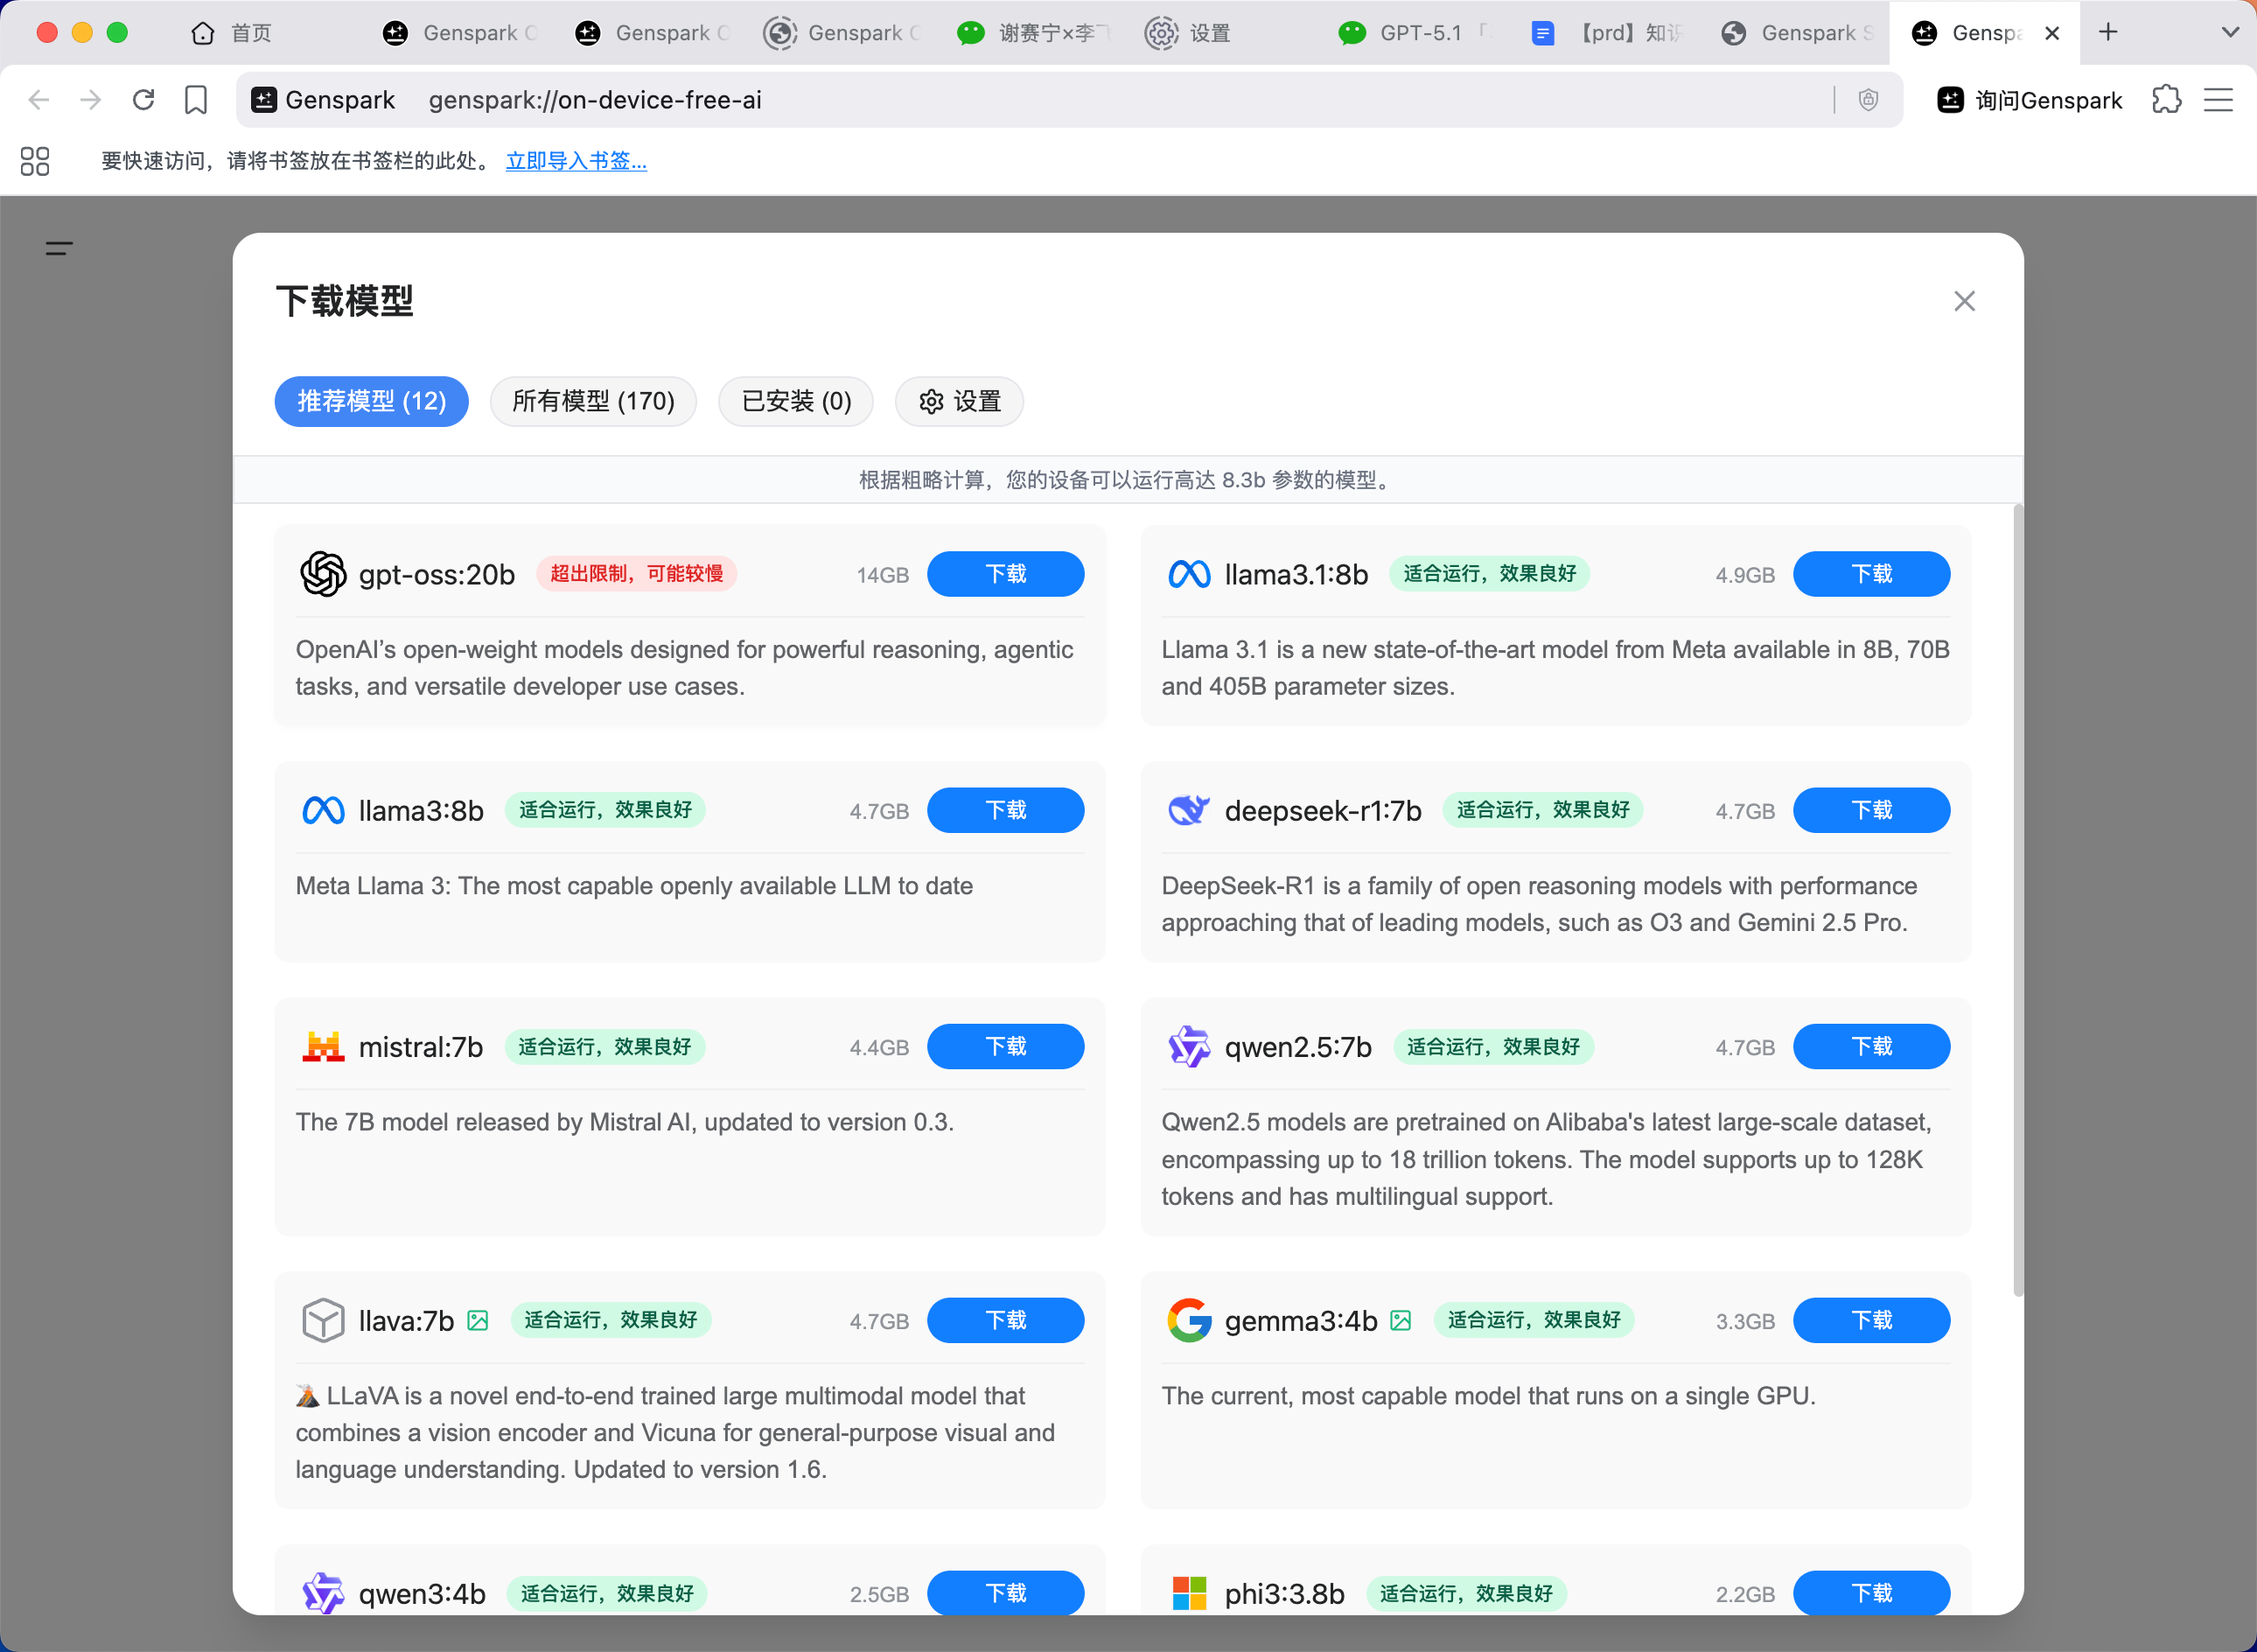
Task: Open the 设置 tab with gear icon
Action: tap(960, 401)
